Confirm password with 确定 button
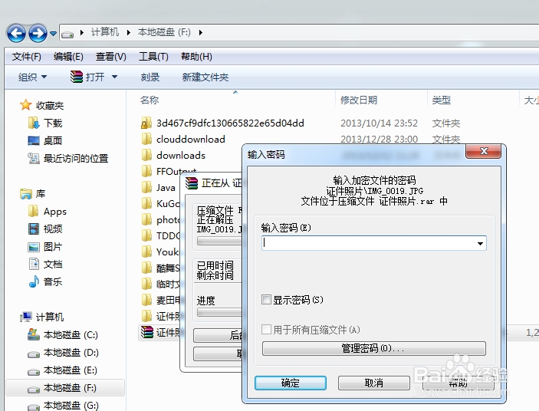539x411 pixels. coord(291,383)
